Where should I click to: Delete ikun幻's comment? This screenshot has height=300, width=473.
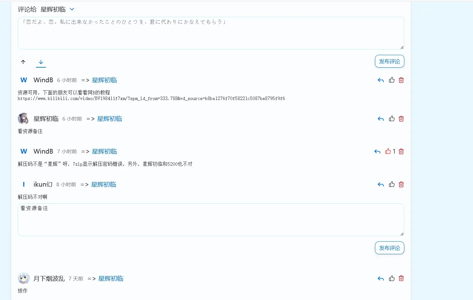point(401,184)
